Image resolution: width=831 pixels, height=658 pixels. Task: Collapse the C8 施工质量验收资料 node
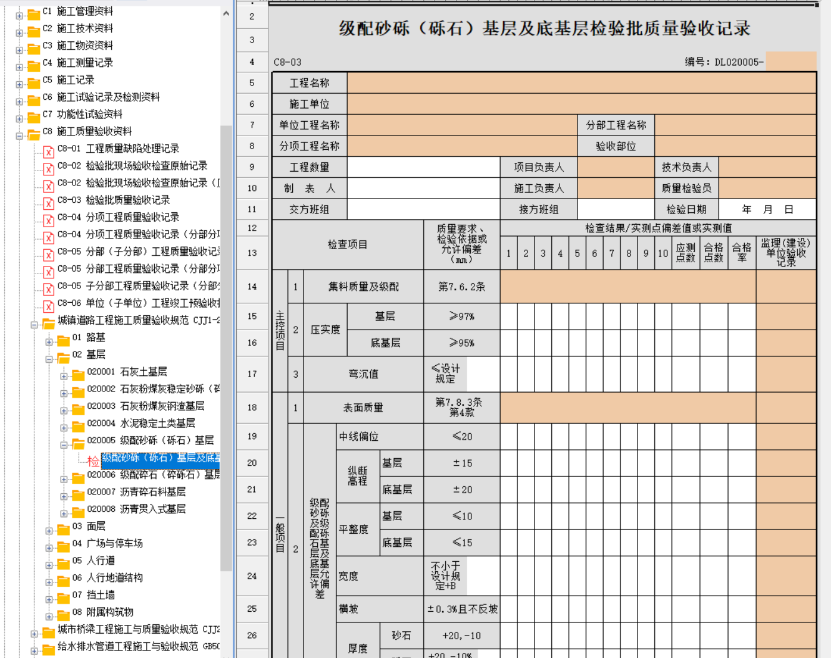[x=19, y=135]
